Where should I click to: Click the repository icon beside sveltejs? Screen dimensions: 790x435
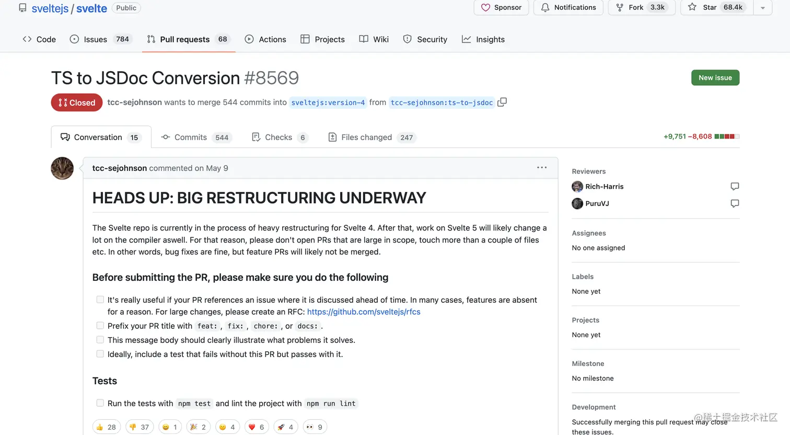pos(22,8)
